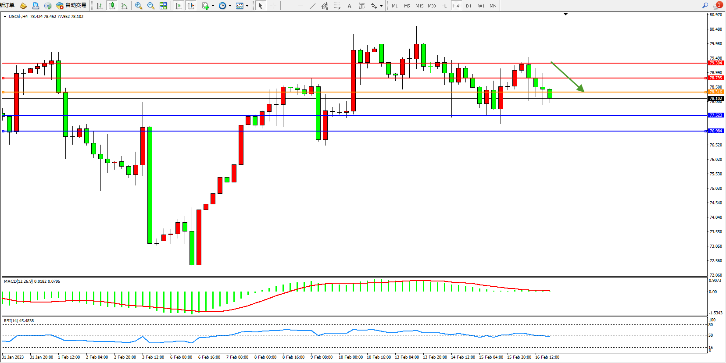Open the notification bubble with red badge
The width and height of the screenshot is (726, 363).
[x=718, y=5]
